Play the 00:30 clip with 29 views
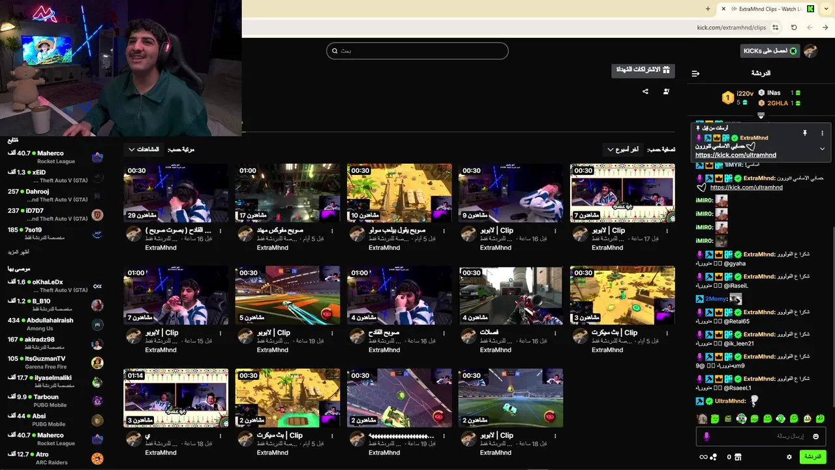 [x=176, y=193]
